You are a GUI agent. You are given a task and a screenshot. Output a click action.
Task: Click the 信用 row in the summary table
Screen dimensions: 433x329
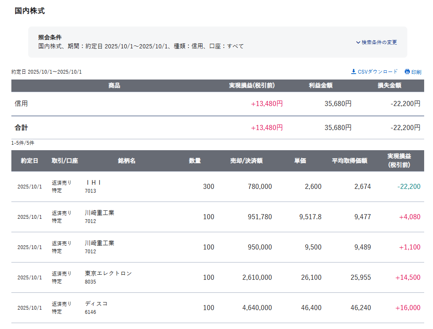click(21, 103)
